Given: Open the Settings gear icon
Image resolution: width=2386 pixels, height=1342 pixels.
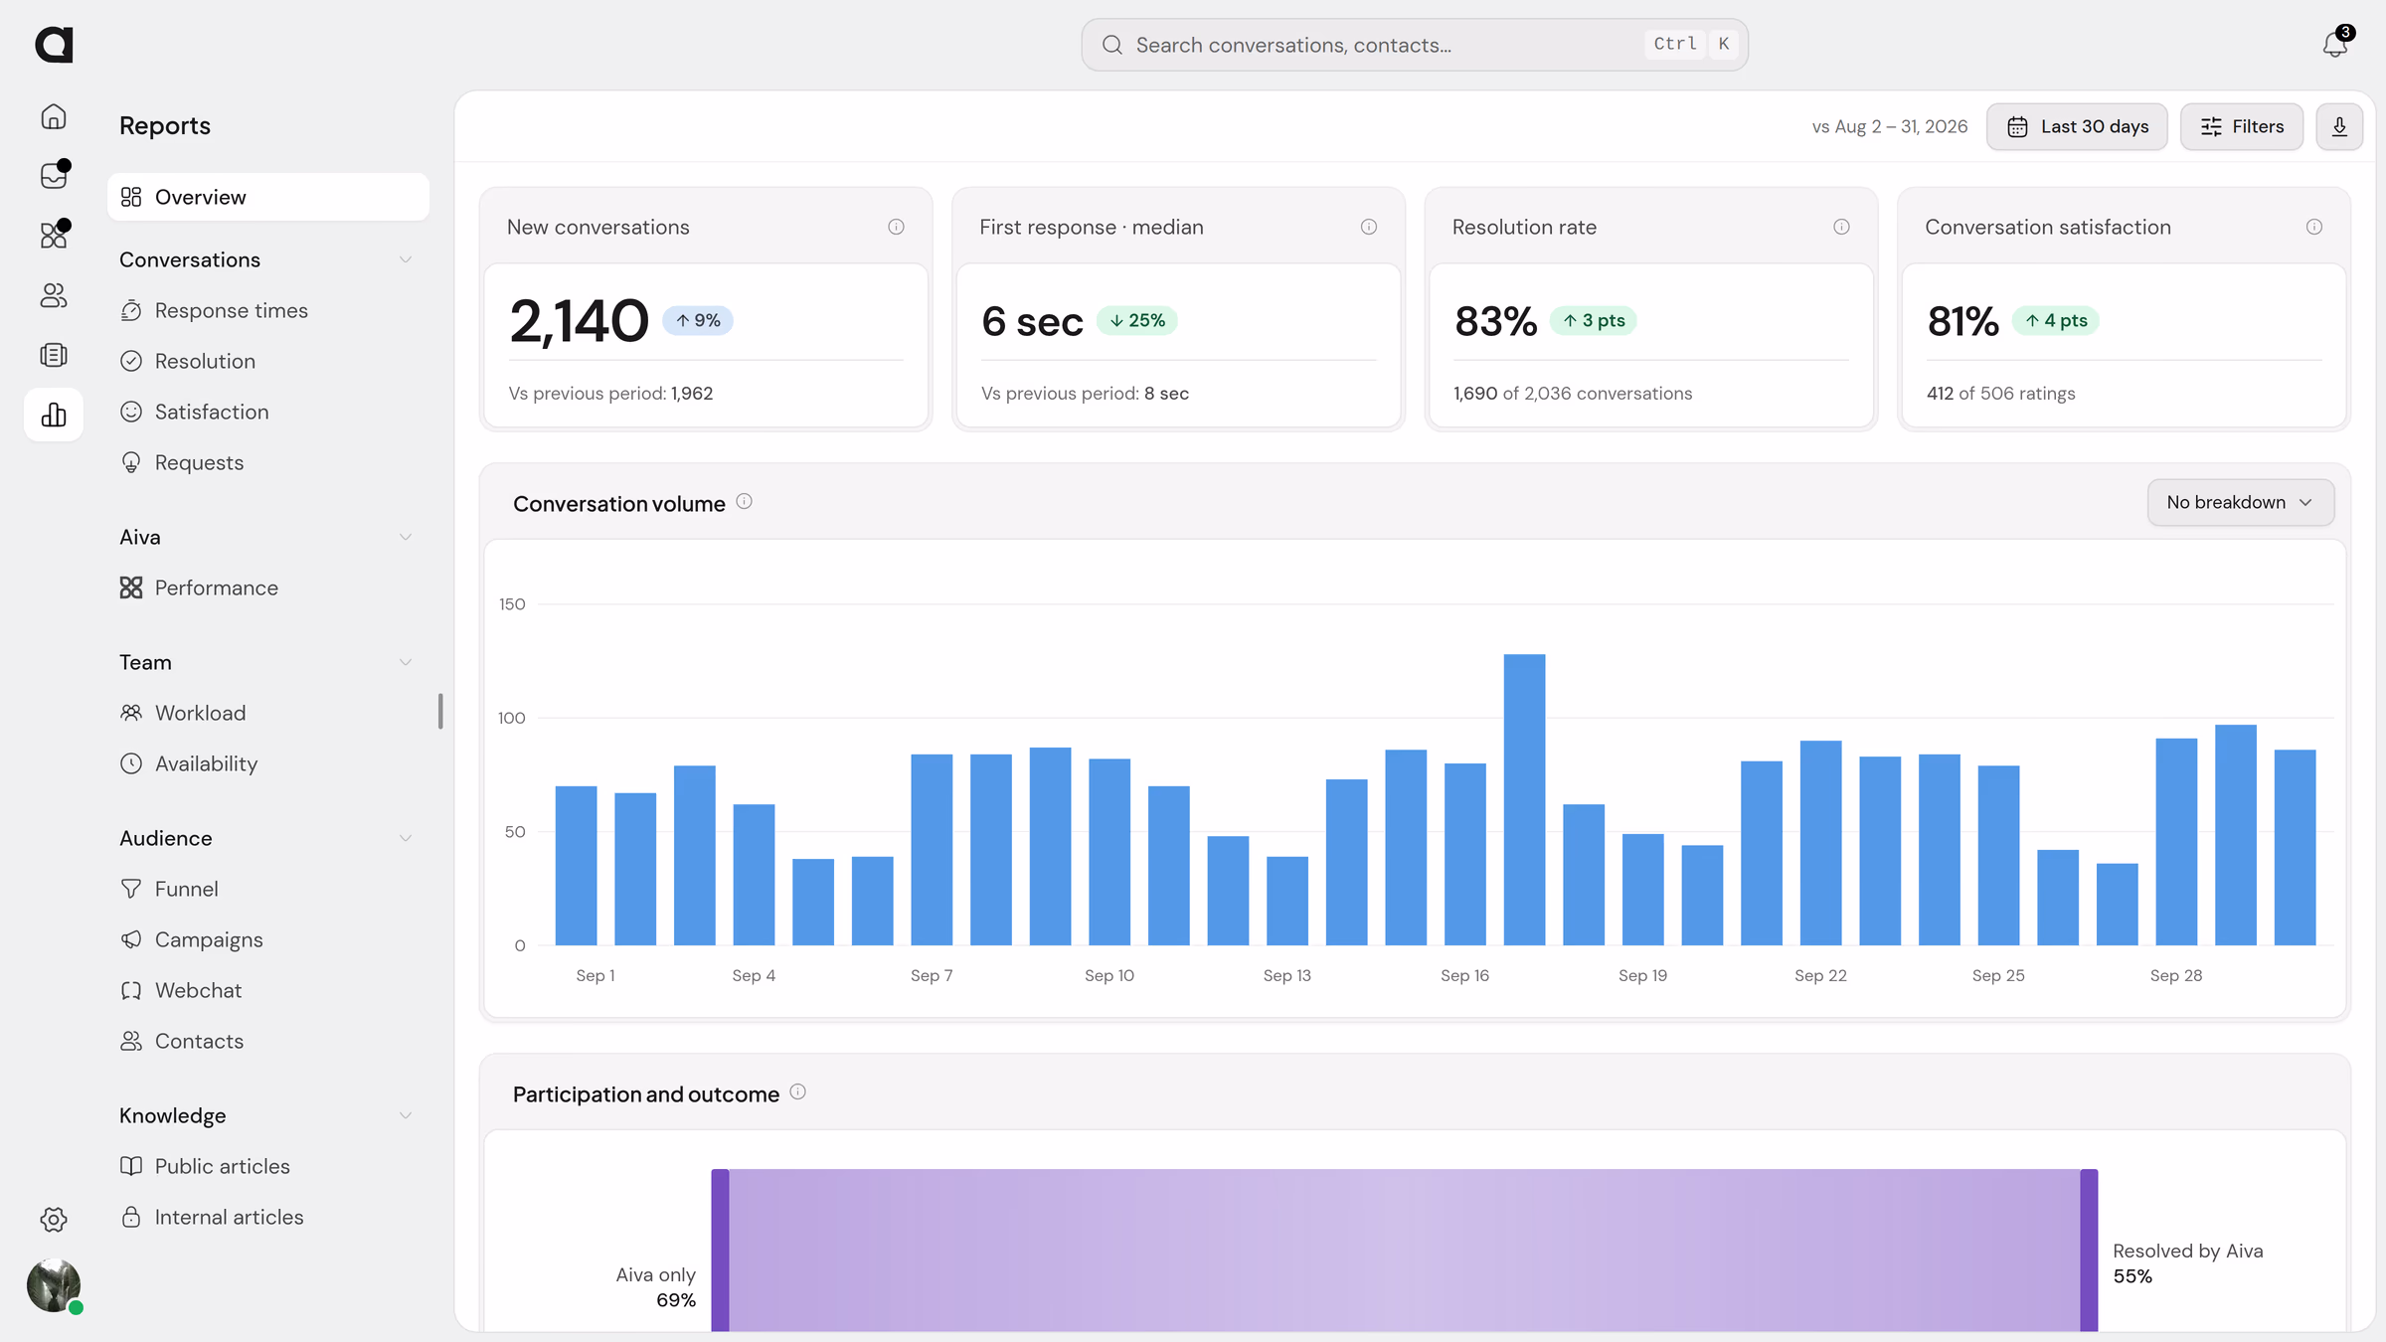Looking at the screenshot, I should click(54, 1220).
